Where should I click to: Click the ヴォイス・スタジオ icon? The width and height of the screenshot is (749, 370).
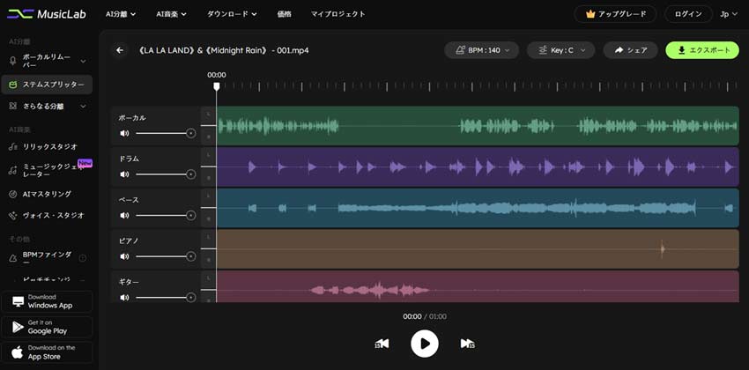[13, 216]
